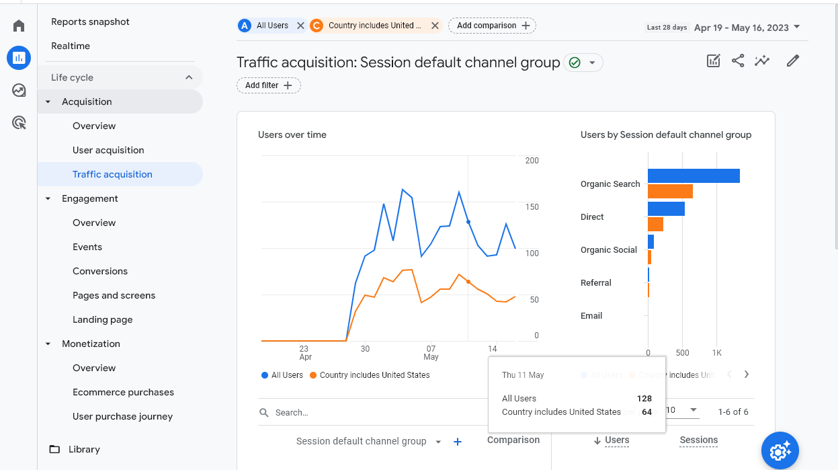Image resolution: width=838 pixels, height=470 pixels.
Task: Select the Explore icon in the sidebar
Action: pos(18,89)
